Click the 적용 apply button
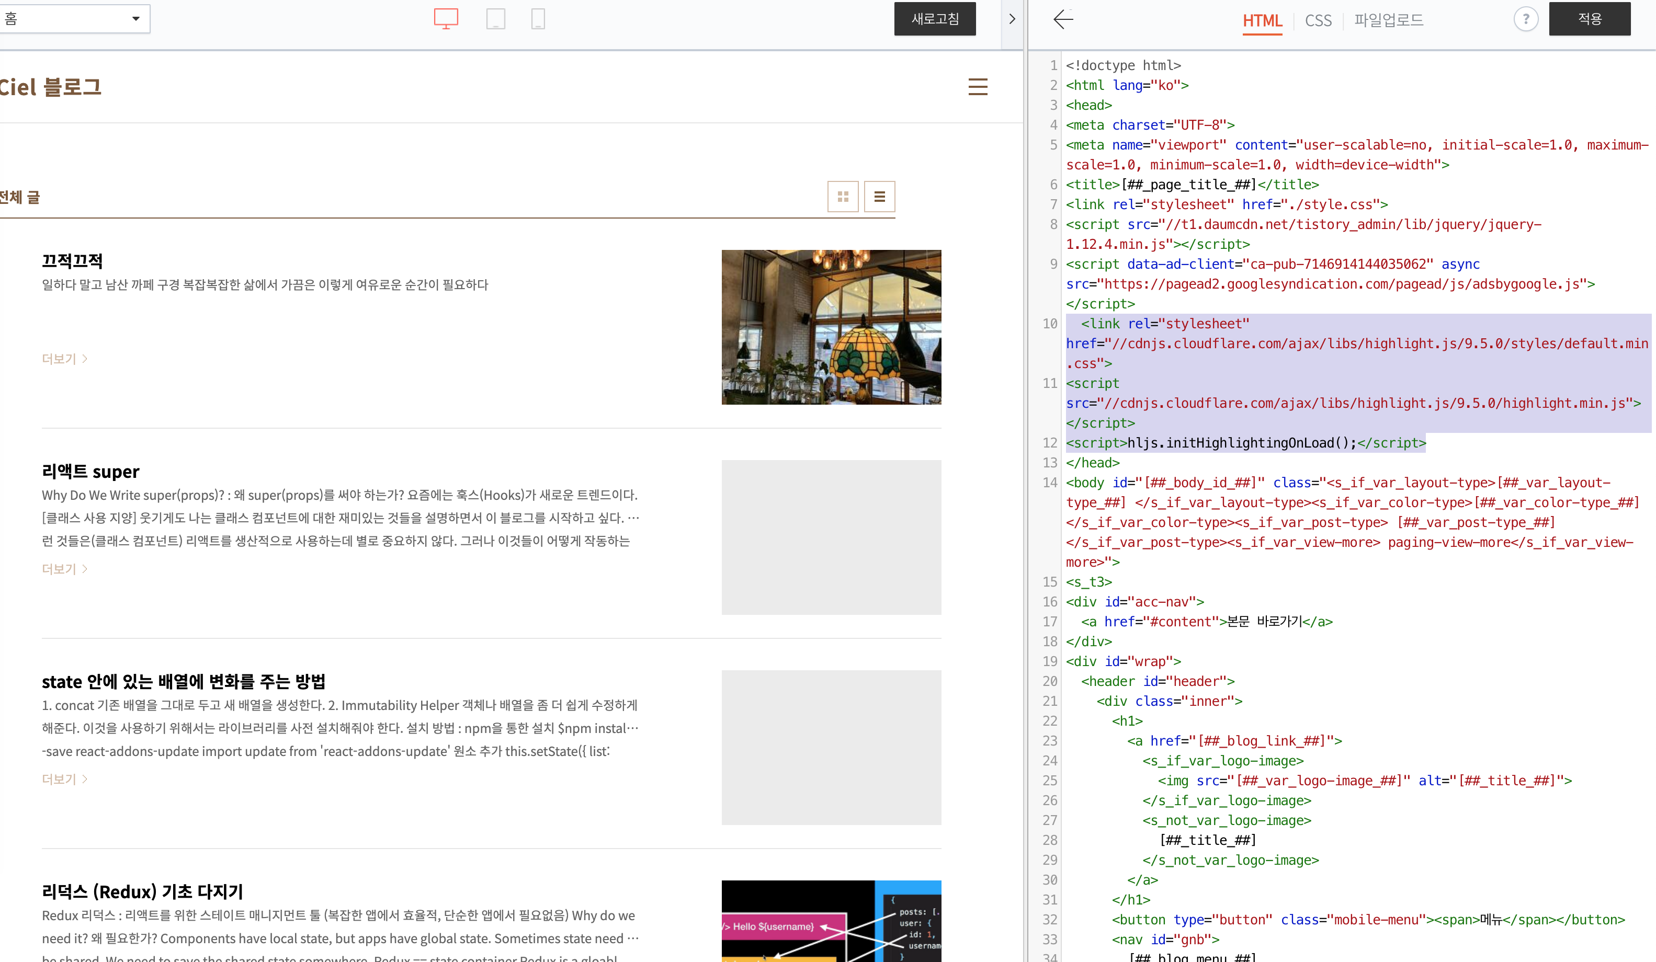1656x962 pixels. 1589,18
